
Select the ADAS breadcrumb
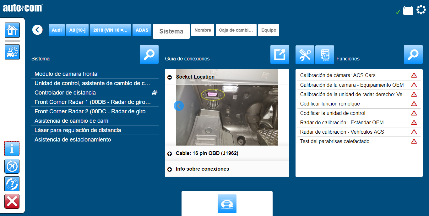tap(142, 30)
